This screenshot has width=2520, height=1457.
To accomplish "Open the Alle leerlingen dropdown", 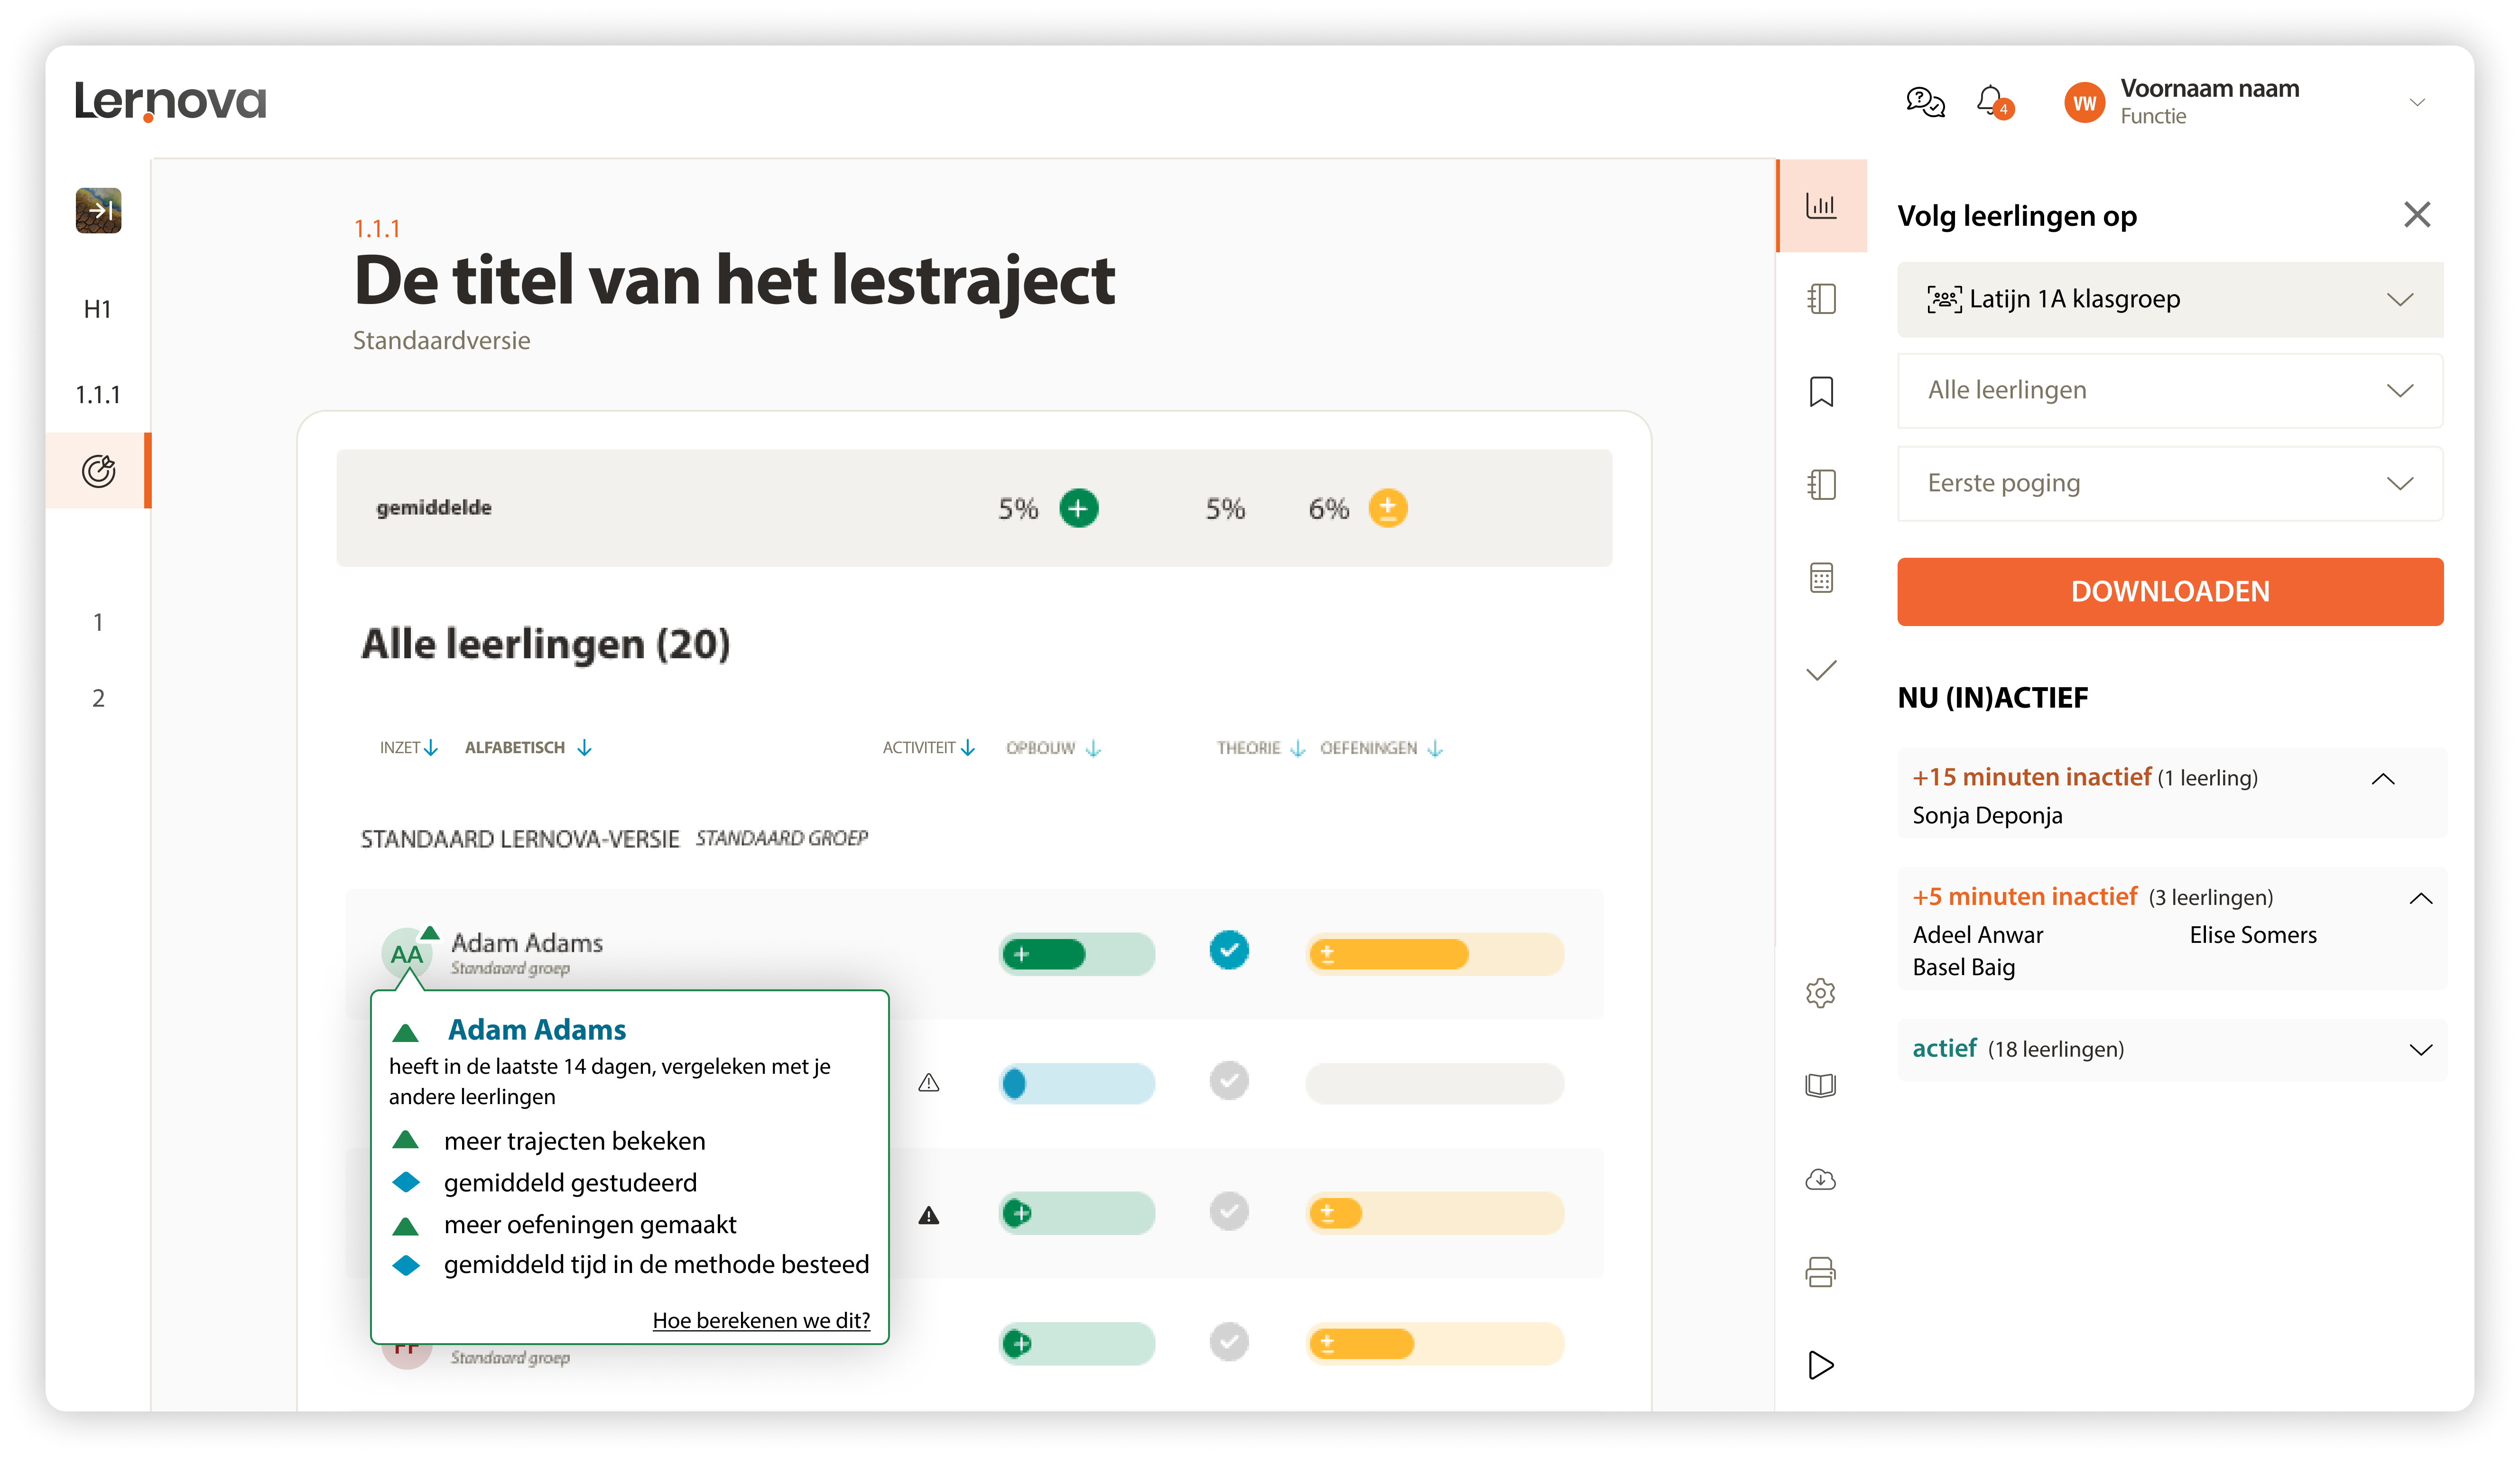I will pyautogui.click(x=2170, y=390).
